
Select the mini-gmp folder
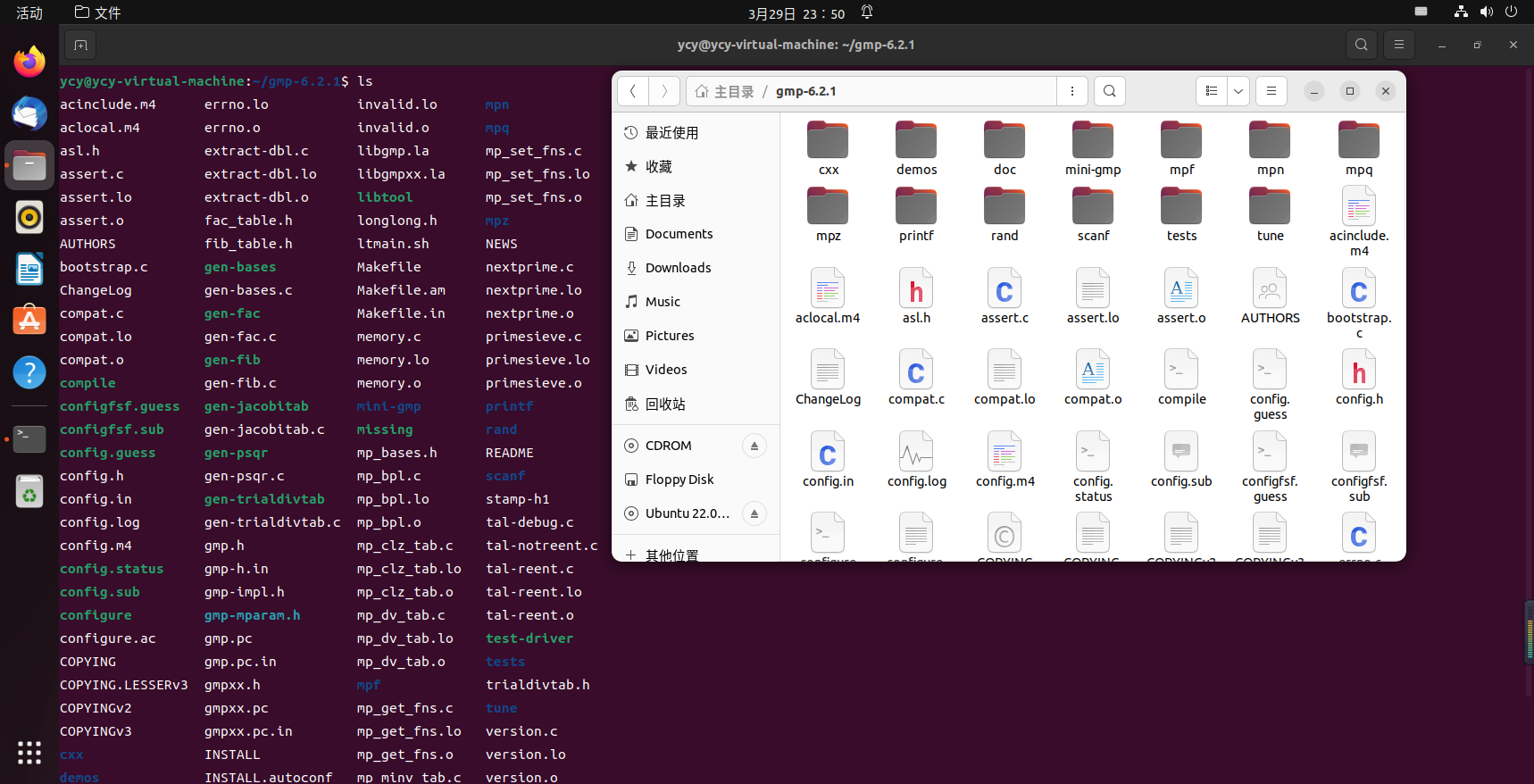click(x=1093, y=149)
